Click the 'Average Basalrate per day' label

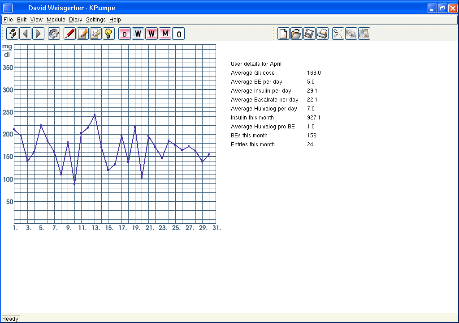tap(264, 100)
